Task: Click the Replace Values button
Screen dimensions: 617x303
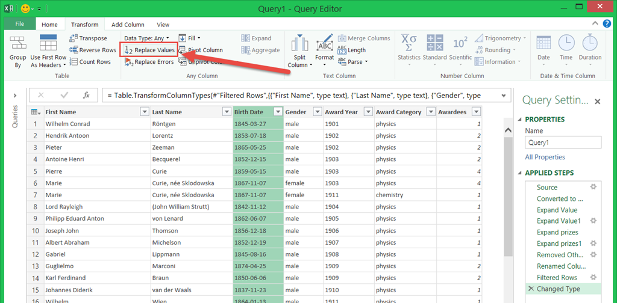Action: pos(149,50)
